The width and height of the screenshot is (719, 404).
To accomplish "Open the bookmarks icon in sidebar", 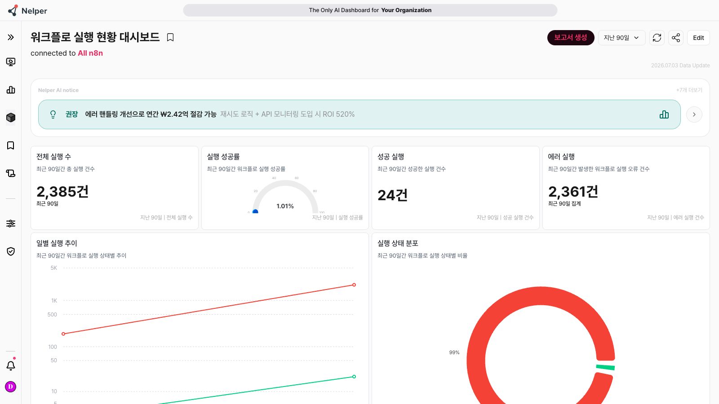I will (x=11, y=145).
